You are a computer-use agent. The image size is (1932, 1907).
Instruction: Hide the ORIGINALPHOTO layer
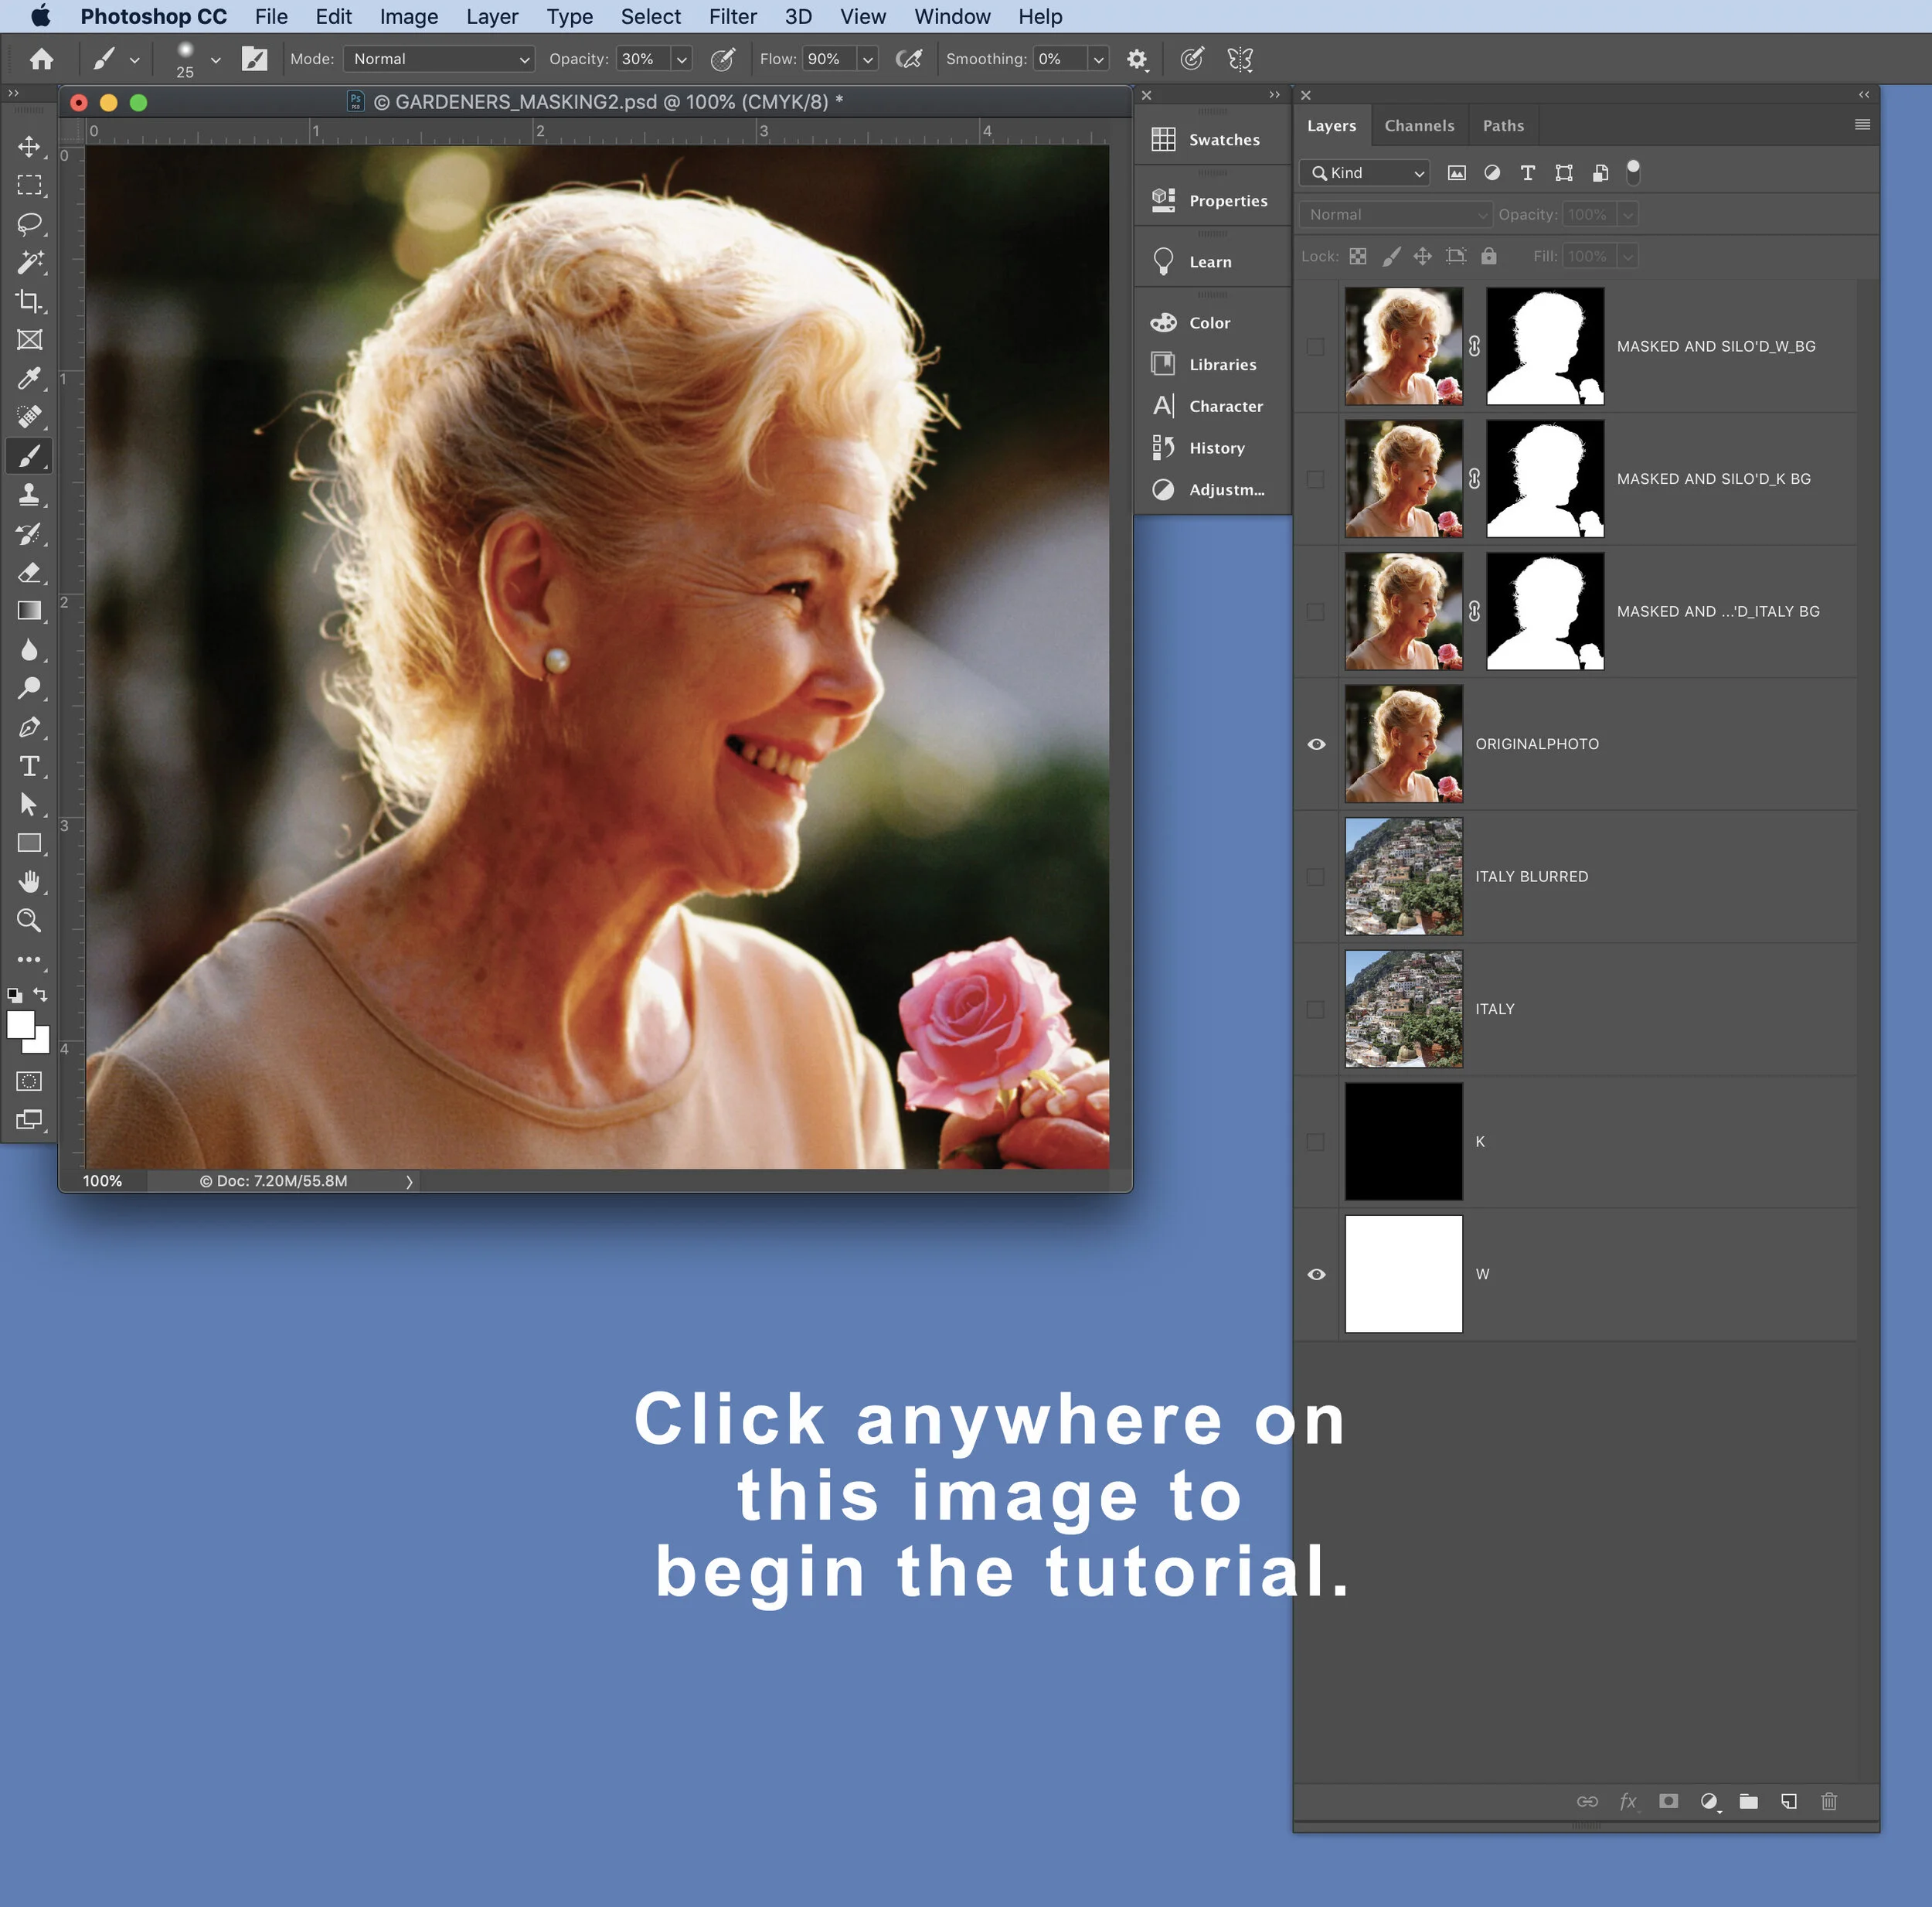(1316, 744)
